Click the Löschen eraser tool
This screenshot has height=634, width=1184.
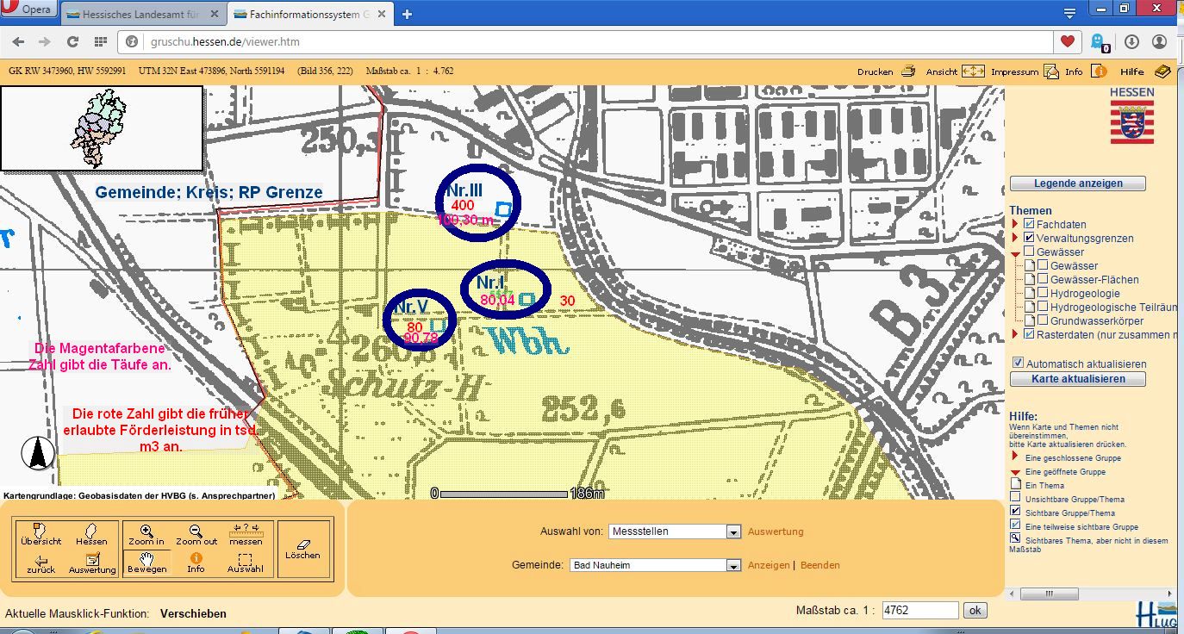(x=302, y=548)
